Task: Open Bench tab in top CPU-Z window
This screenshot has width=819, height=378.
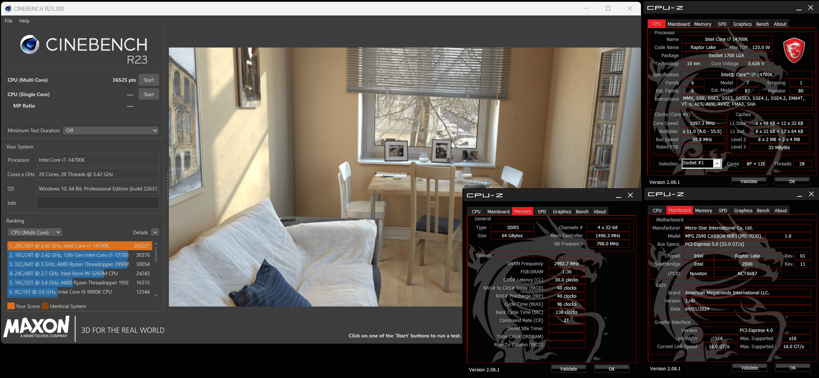Action: click(x=762, y=24)
